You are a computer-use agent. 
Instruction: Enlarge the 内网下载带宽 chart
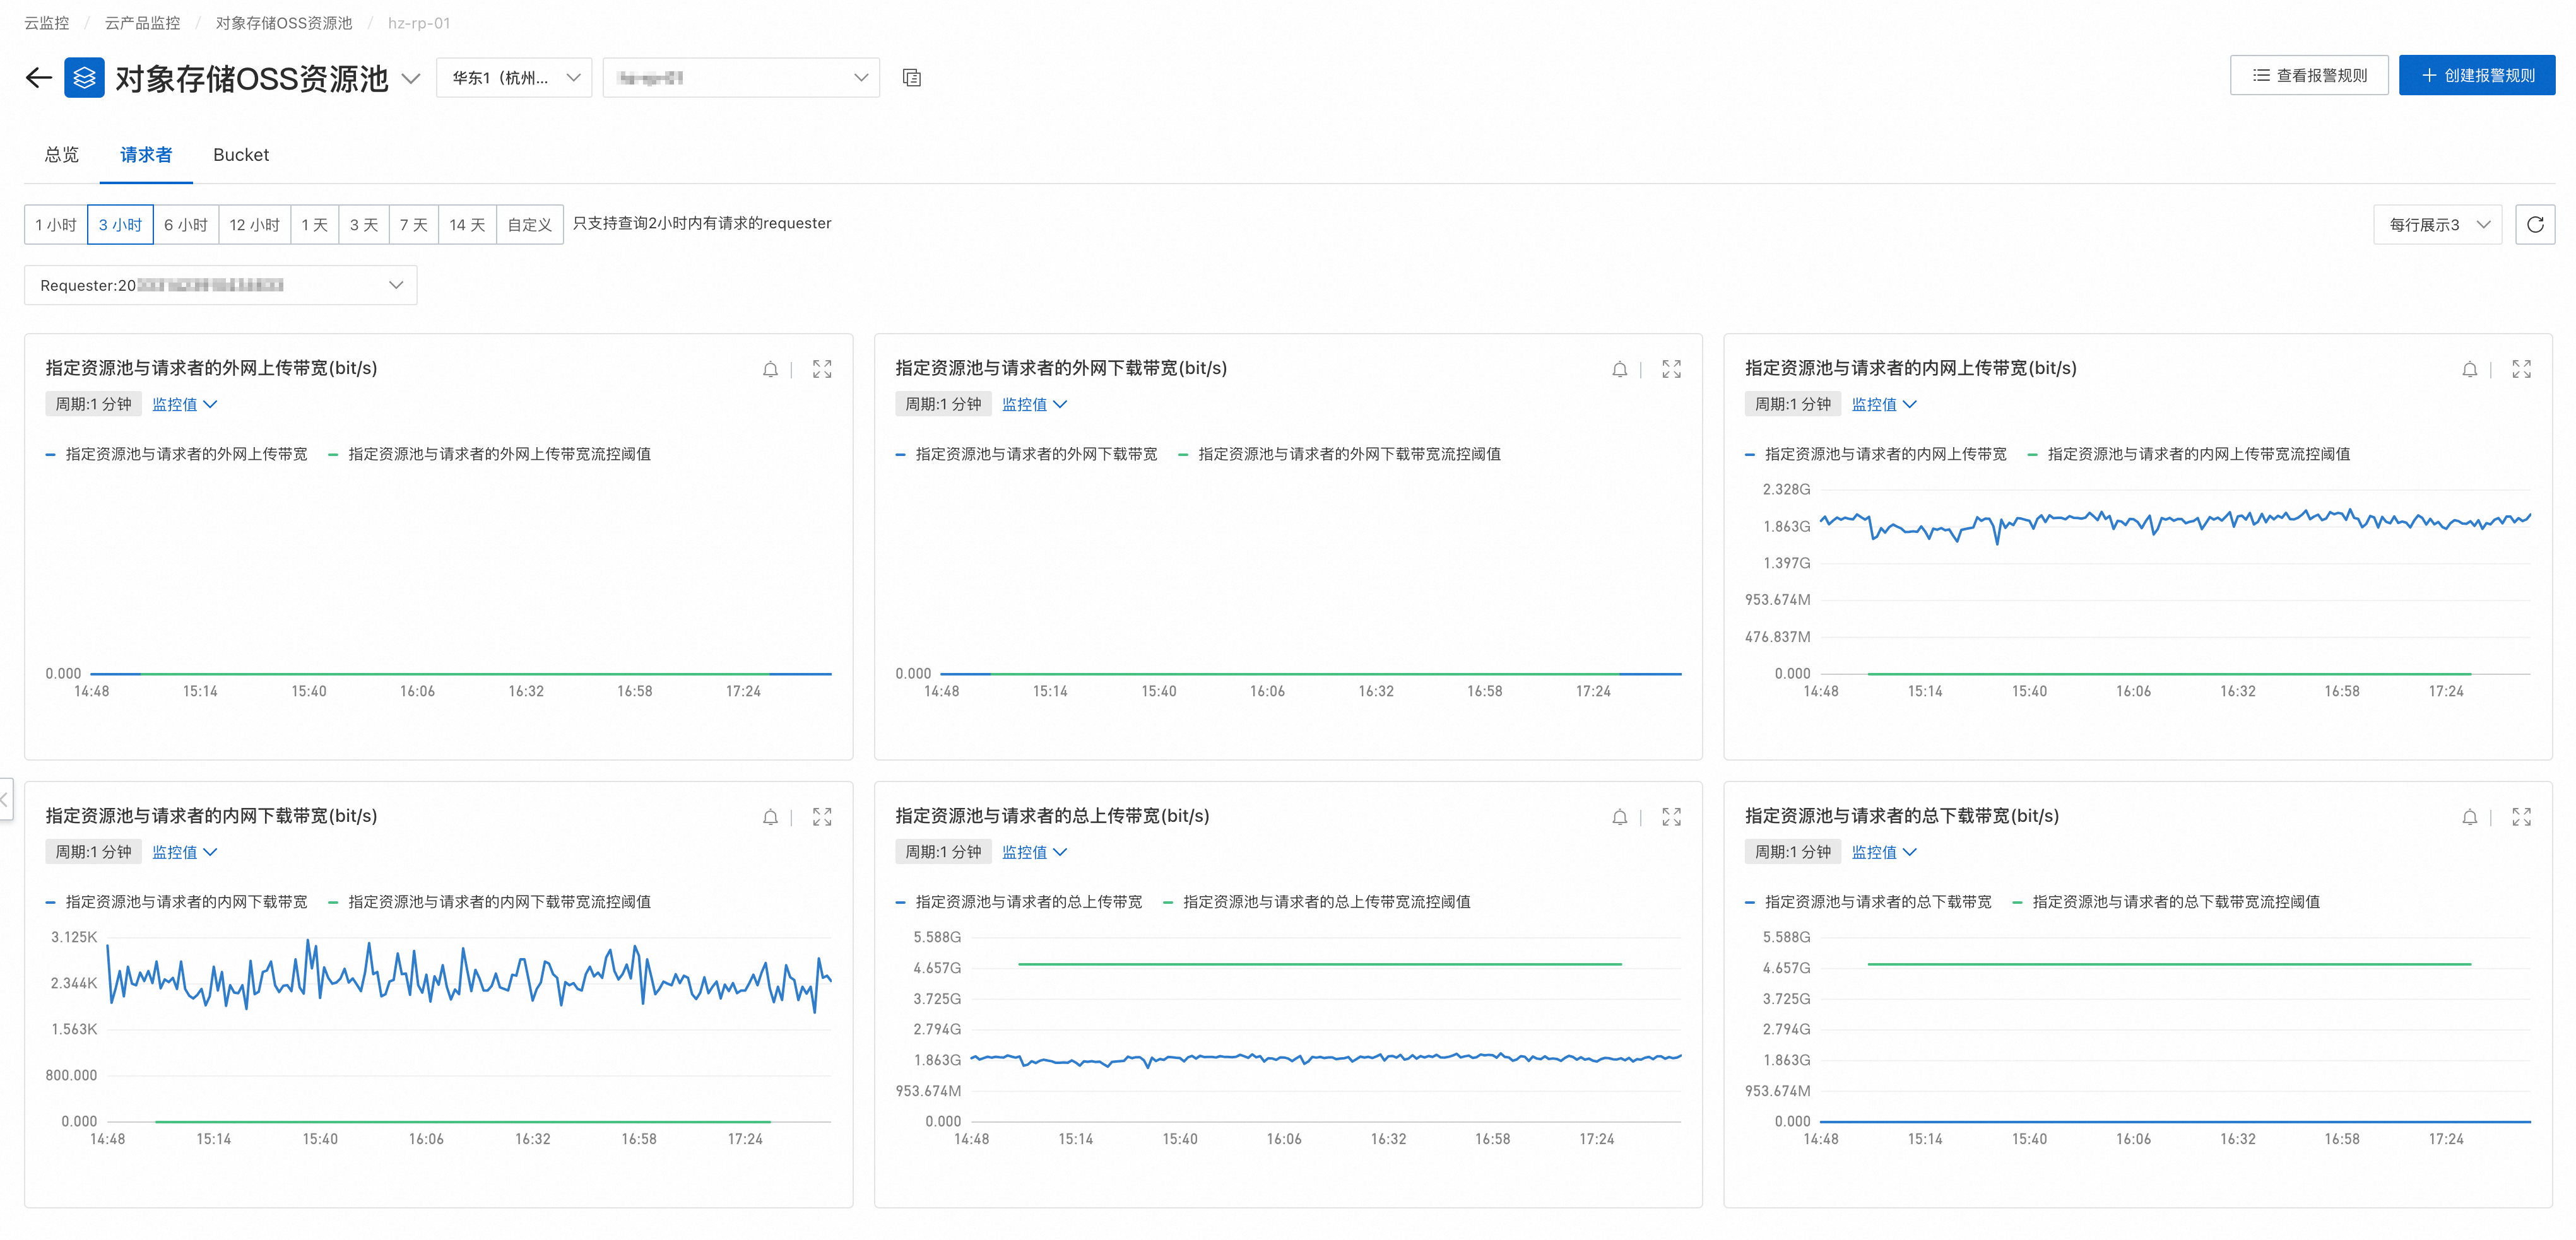tap(822, 817)
